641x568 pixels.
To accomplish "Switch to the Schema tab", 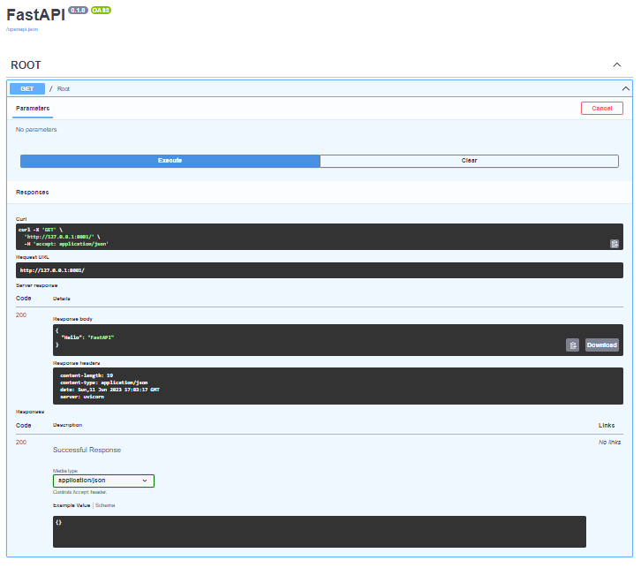I will click(105, 506).
